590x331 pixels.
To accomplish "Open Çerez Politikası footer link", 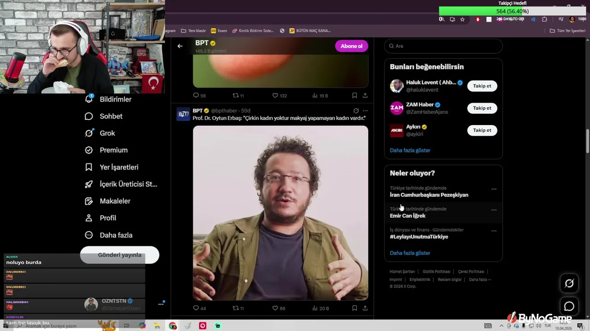I will click(x=471, y=272).
